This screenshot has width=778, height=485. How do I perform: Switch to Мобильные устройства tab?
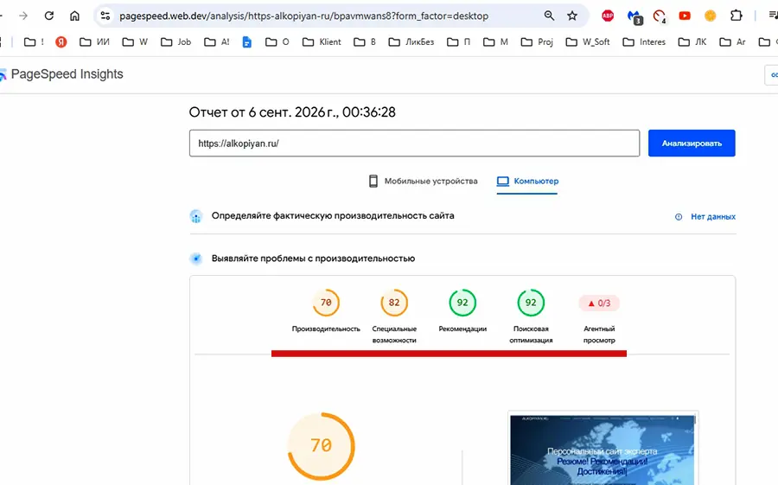424,182
